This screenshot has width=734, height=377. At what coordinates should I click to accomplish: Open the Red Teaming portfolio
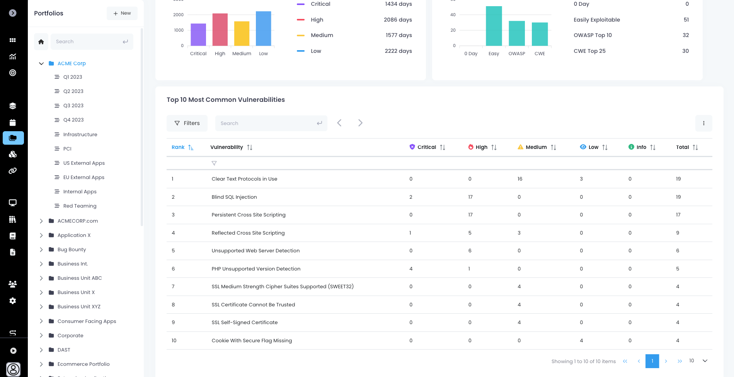tap(80, 206)
